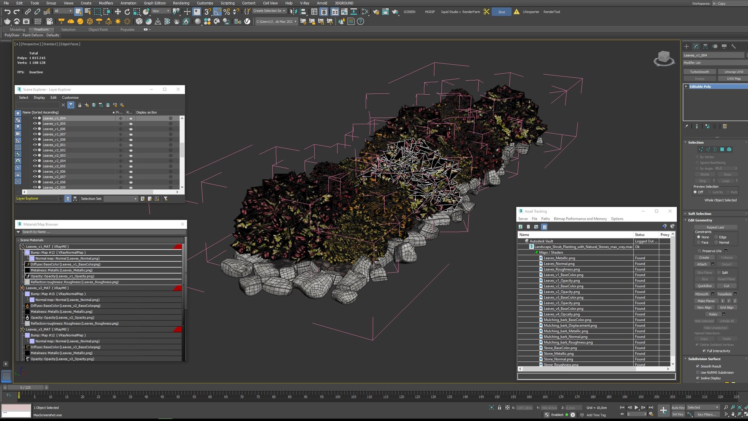Select Vertex sub-object level icon

701,149
